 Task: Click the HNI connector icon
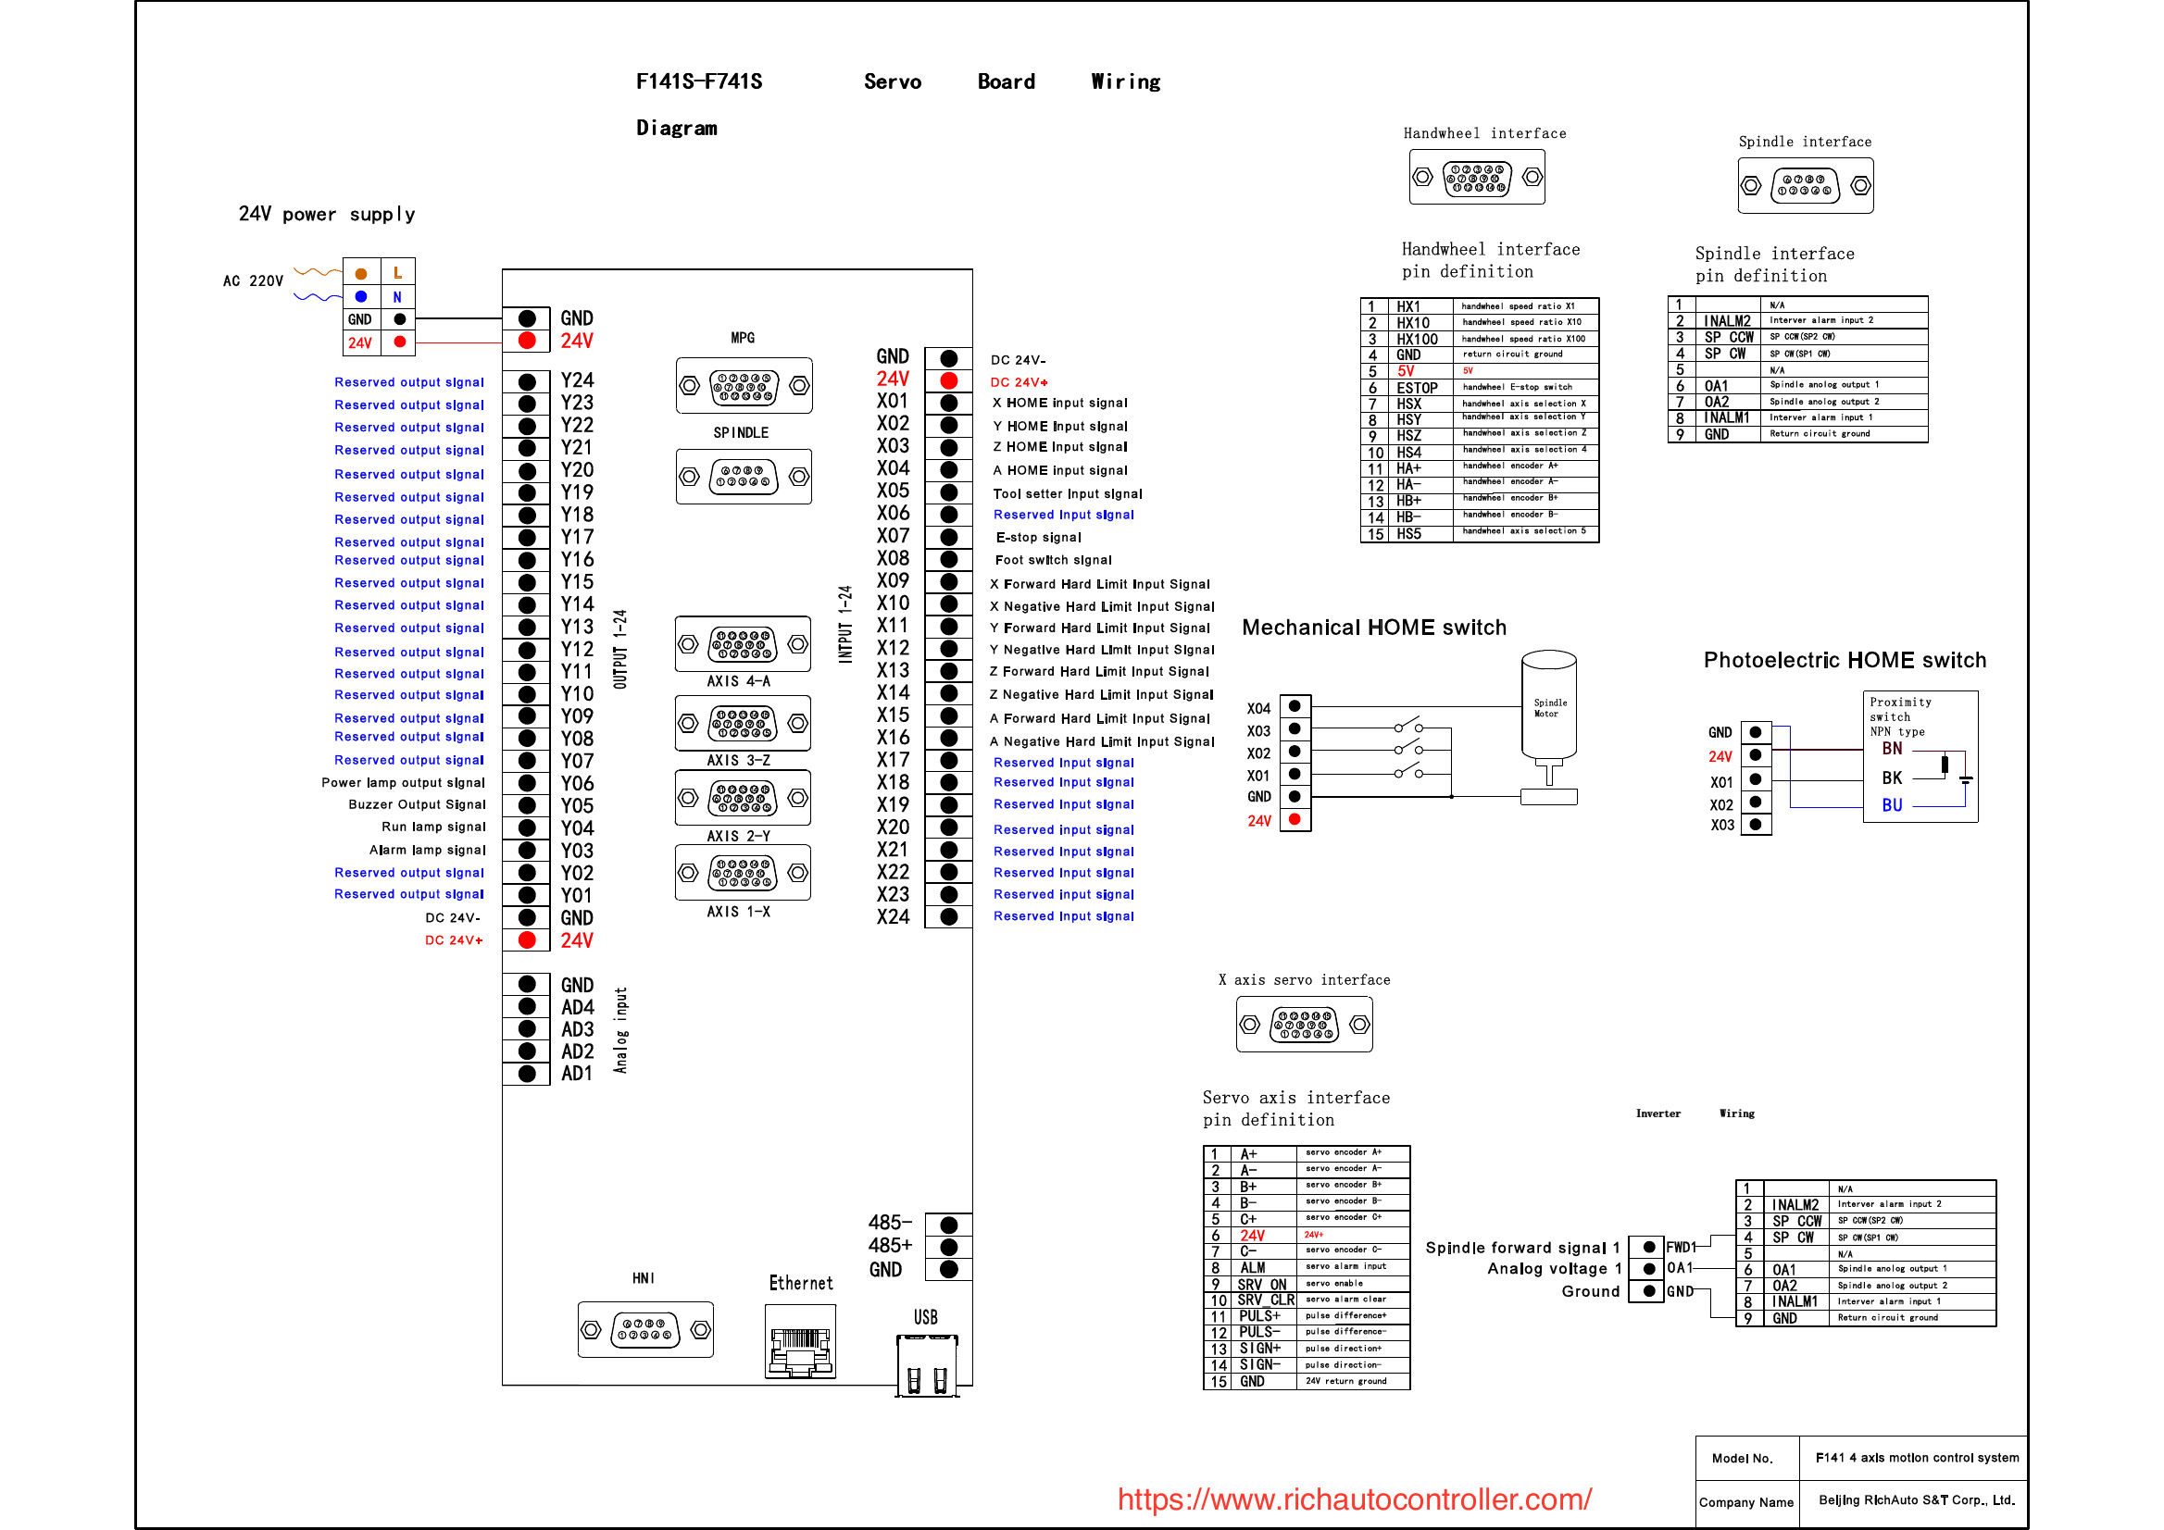coord(645,1329)
